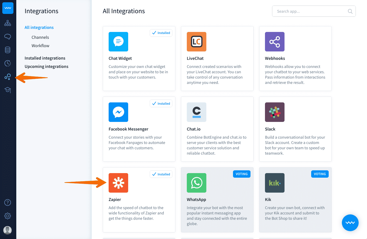The image size is (367, 239).
Task: Open the floating chat widget button
Action: pos(350,223)
